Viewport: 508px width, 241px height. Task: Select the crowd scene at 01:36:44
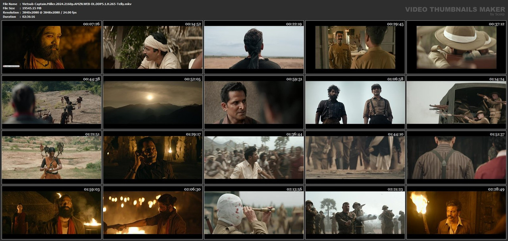(254, 157)
